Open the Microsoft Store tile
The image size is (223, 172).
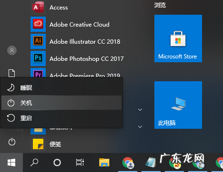(x=178, y=38)
